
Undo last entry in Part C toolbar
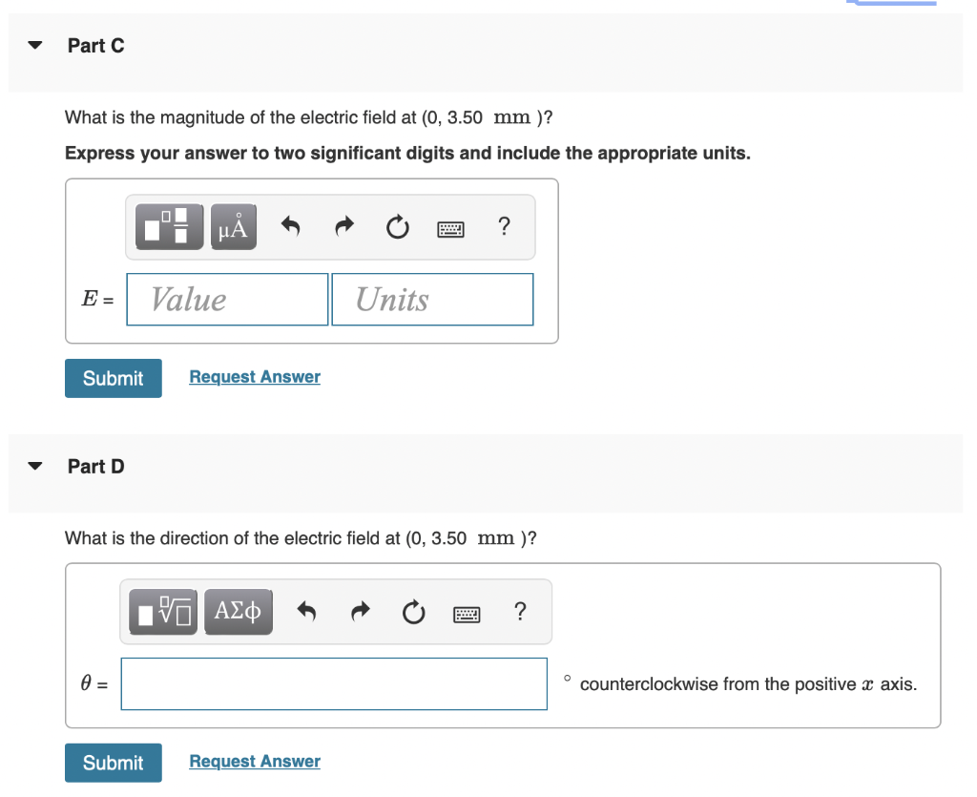pos(290,226)
